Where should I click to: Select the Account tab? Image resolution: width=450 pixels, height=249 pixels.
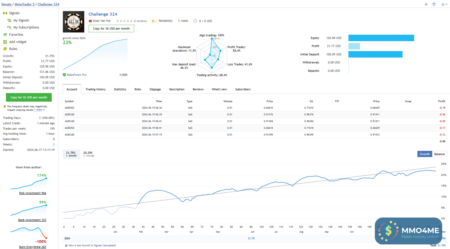click(x=72, y=89)
